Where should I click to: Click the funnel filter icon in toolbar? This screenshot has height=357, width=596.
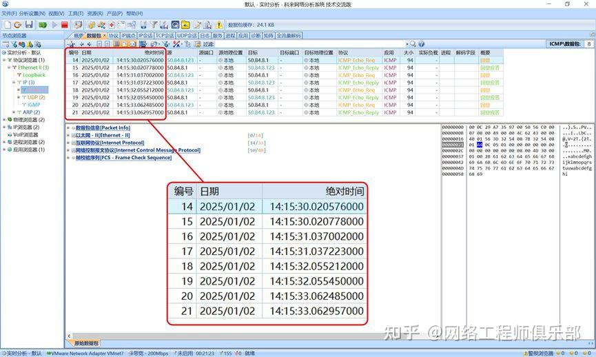tap(154, 25)
